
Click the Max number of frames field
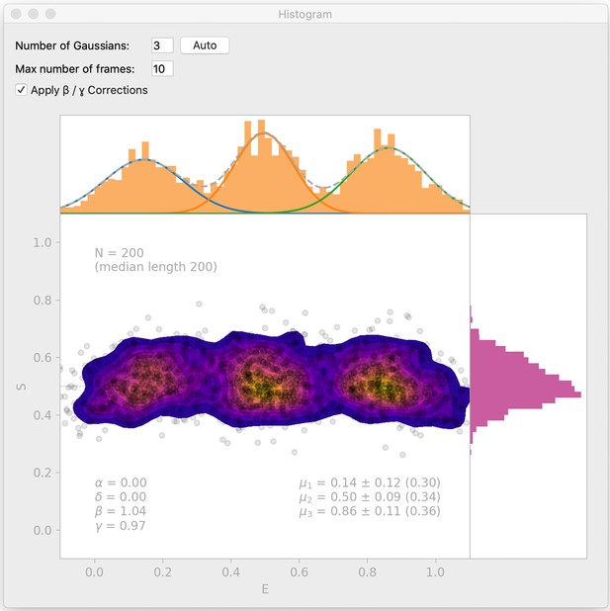click(x=162, y=69)
